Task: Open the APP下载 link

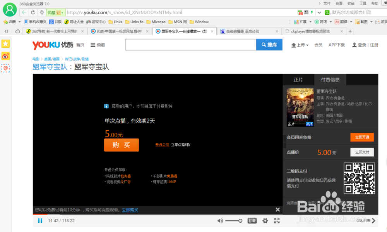Action: click(337, 45)
